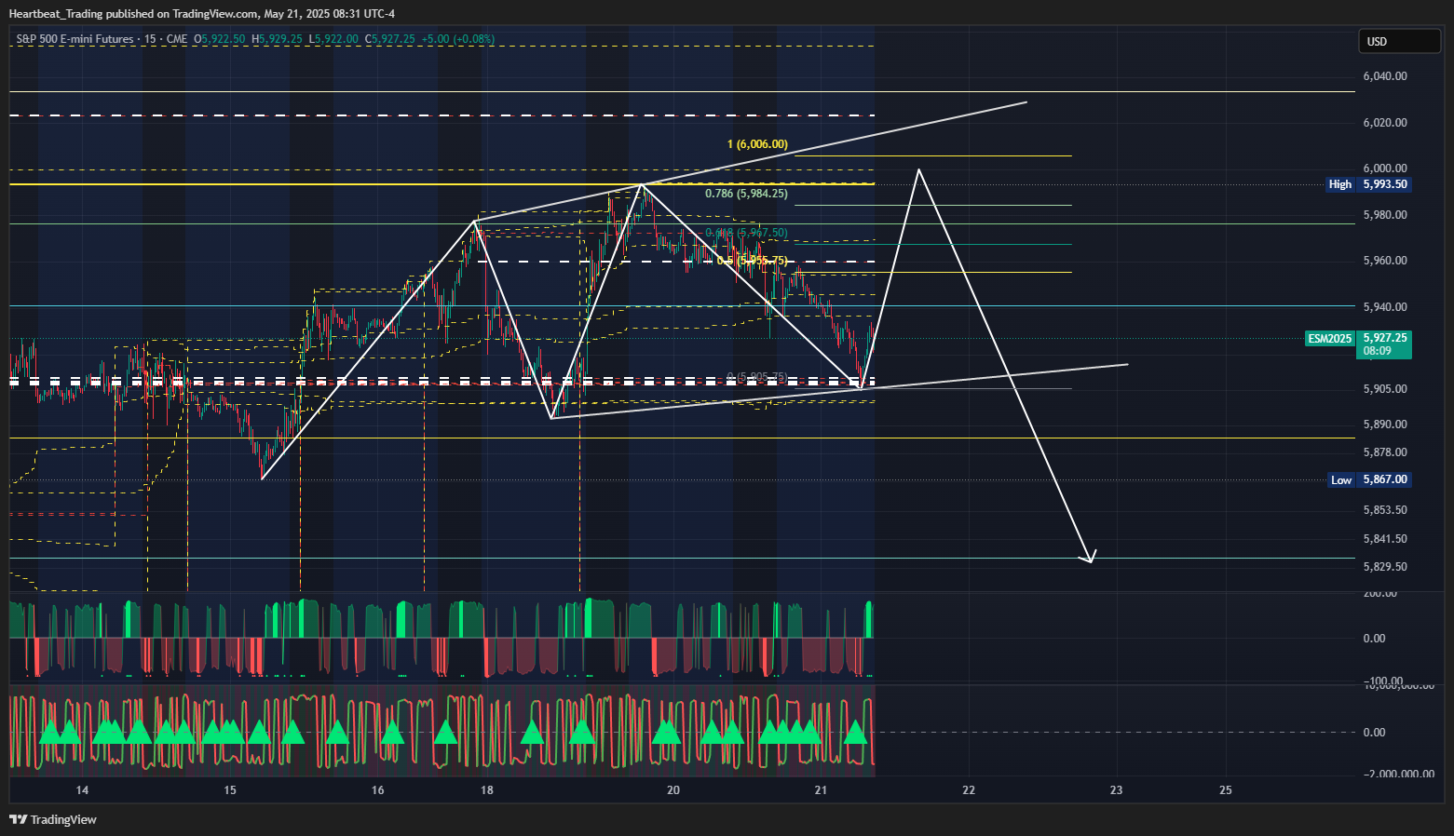Click date 14 on the time axis
Screen dimensions: 1454x836
(x=82, y=790)
